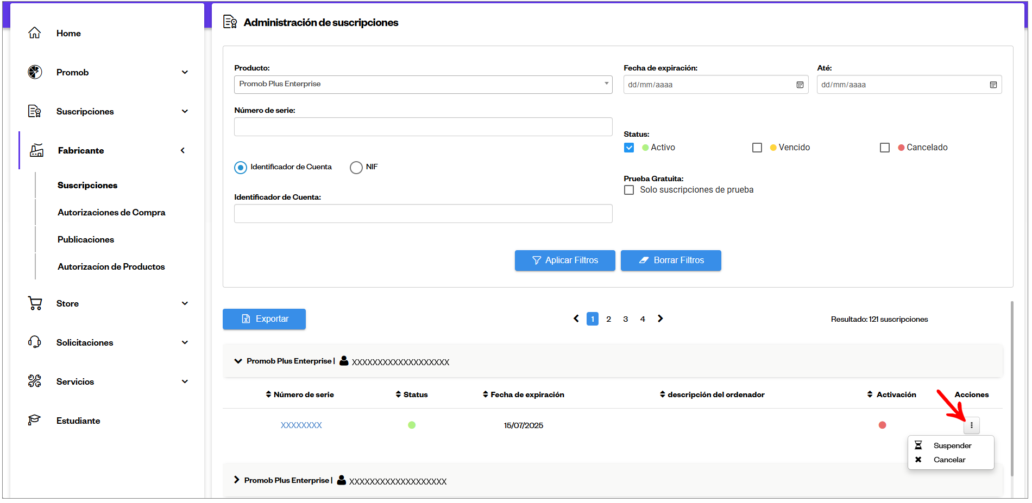Open Autorizacion de Productos submenu item

click(x=111, y=266)
